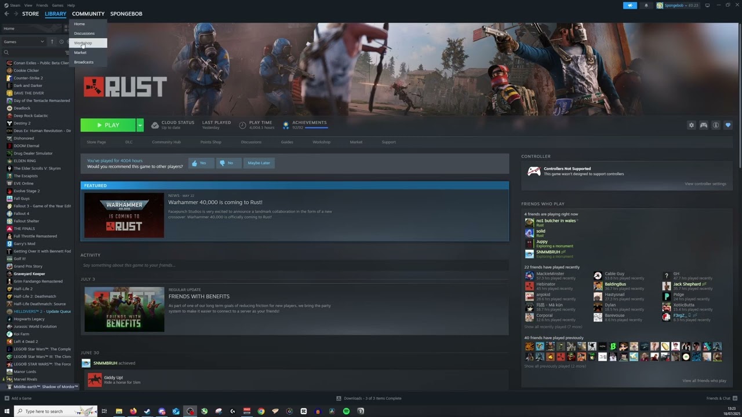This screenshot has width=742, height=417.
Task: Go back with the navigation arrow
Action: (x=6, y=14)
